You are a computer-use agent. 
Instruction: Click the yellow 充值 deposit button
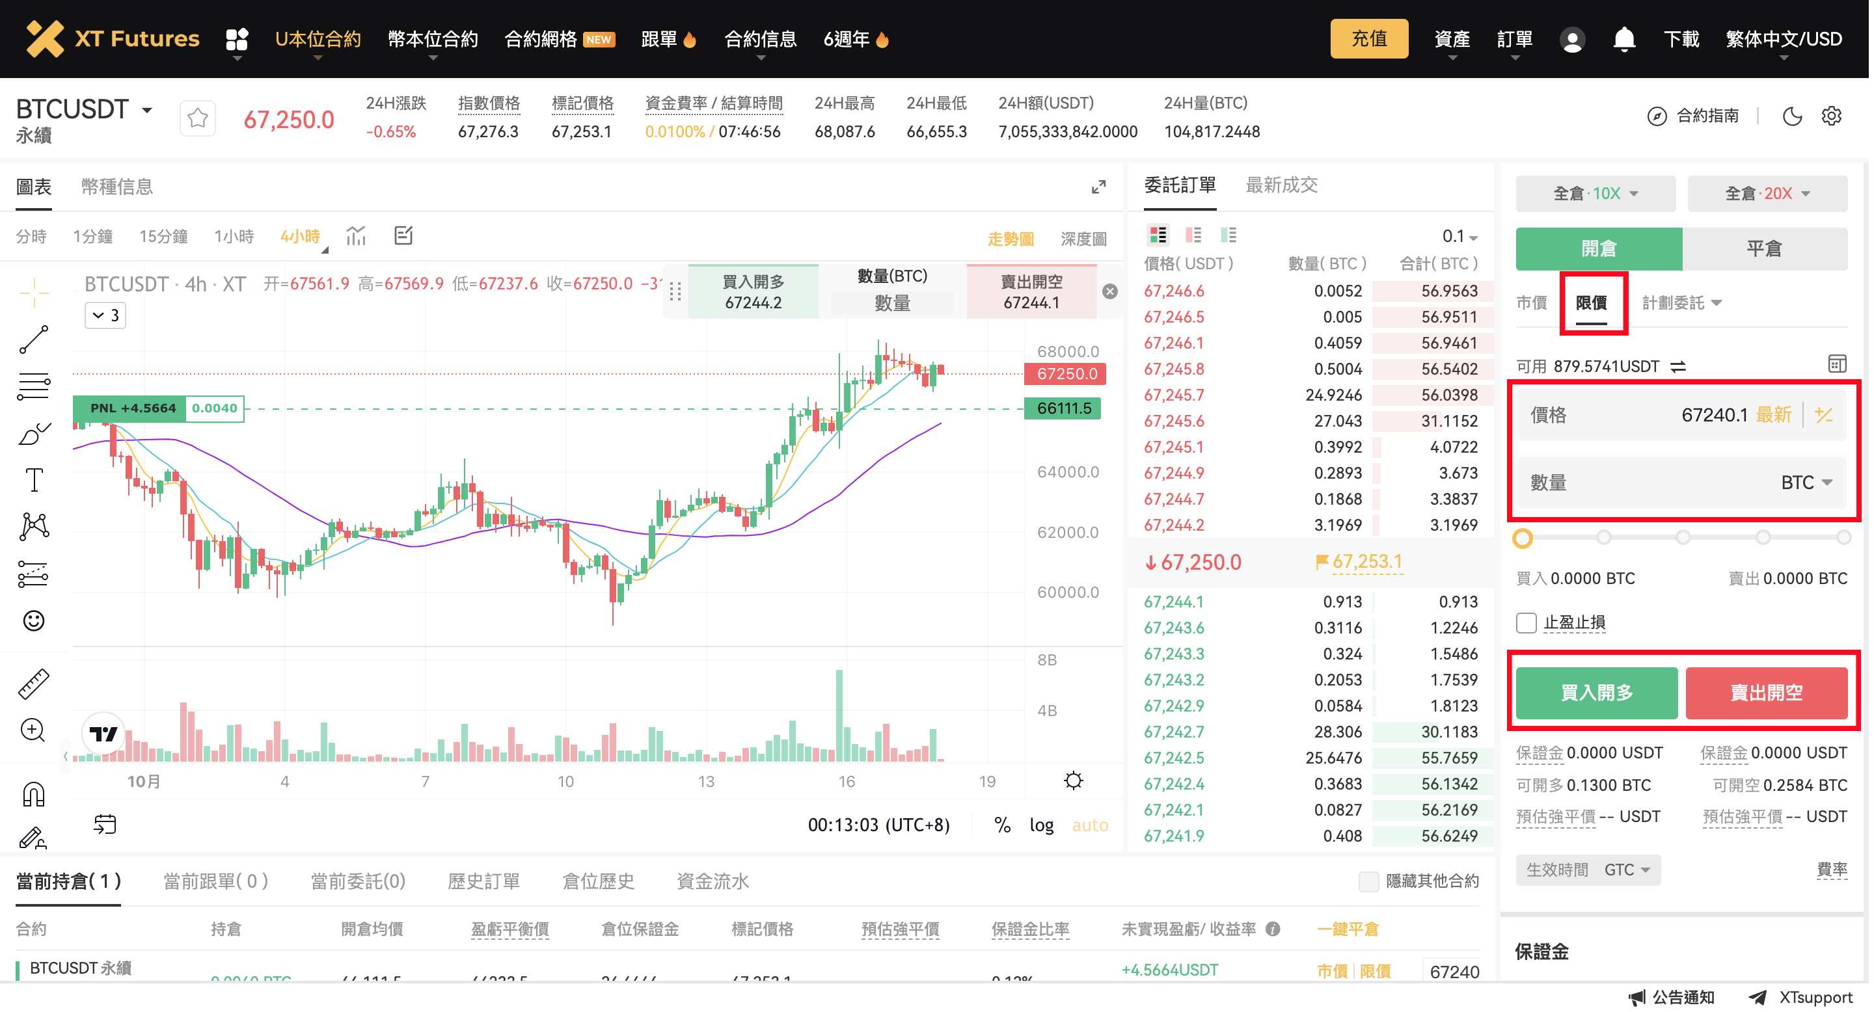click(1368, 38)
